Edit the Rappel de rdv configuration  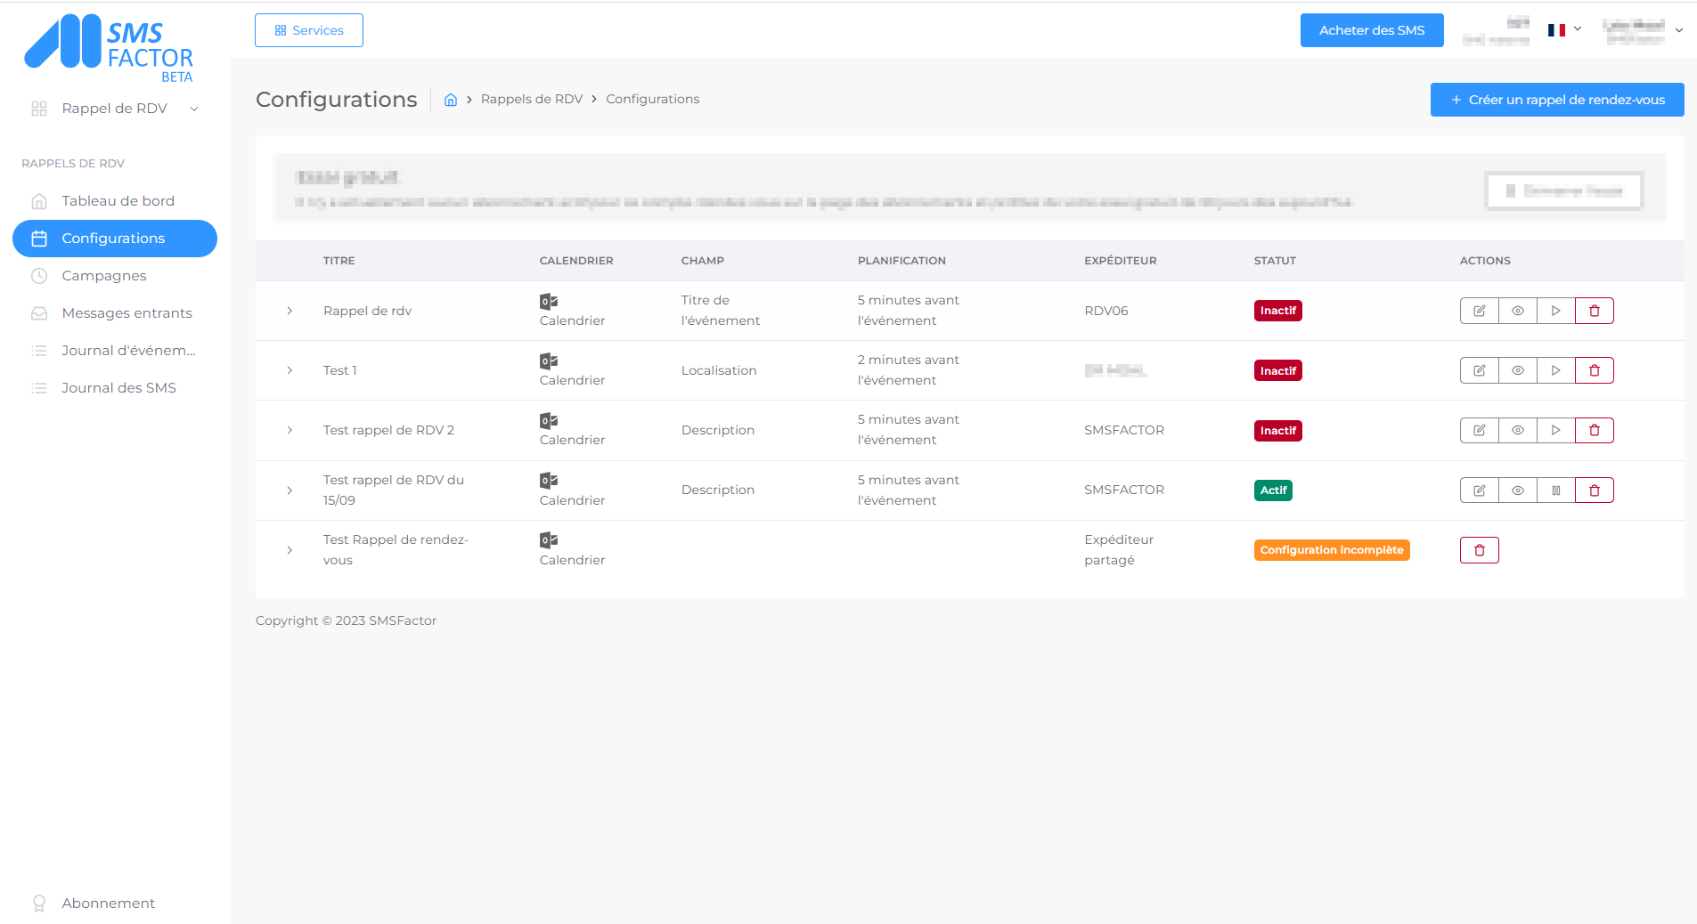[1479, 311]
